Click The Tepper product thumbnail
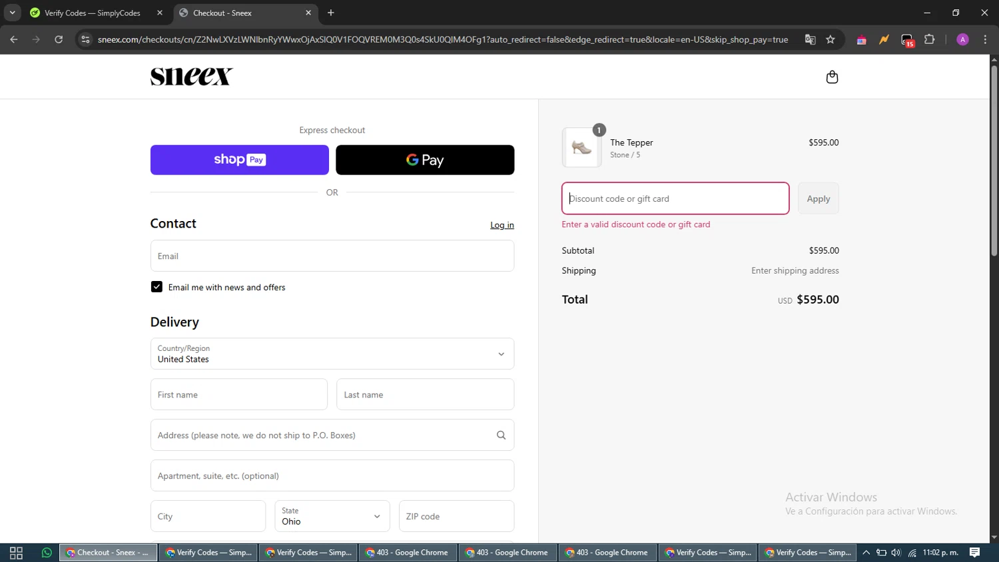Viewport: 999px width, 562px height. pyautogui.click(x=581, y=148)
